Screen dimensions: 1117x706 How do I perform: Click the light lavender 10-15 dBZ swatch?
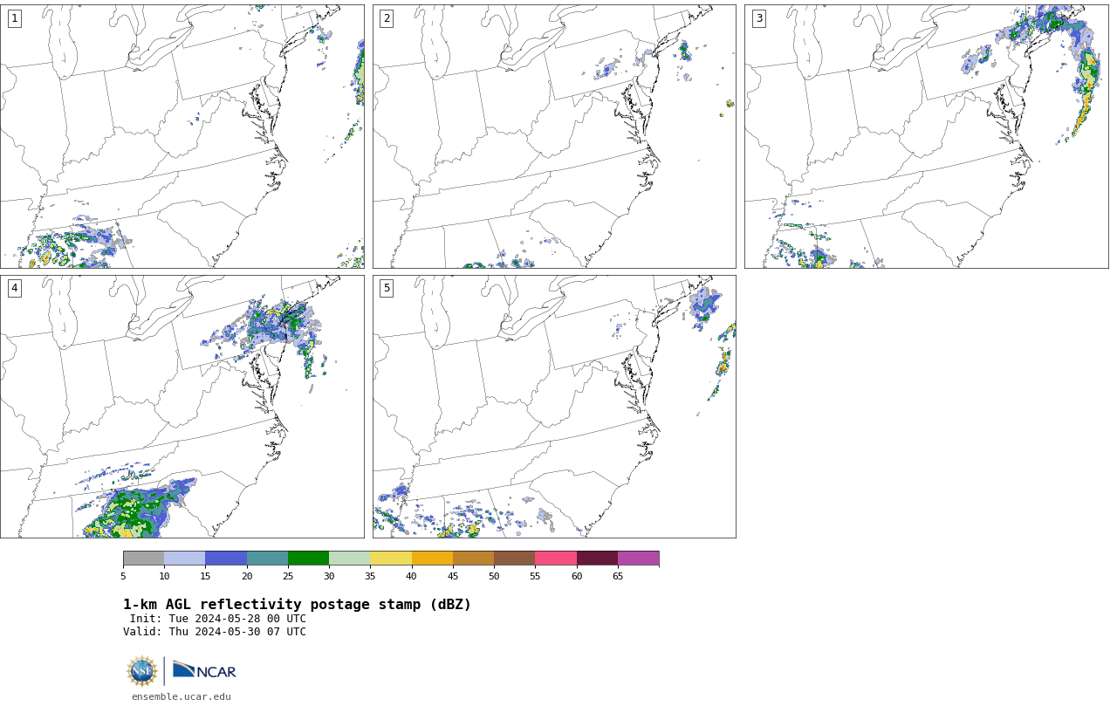point(184,559)
